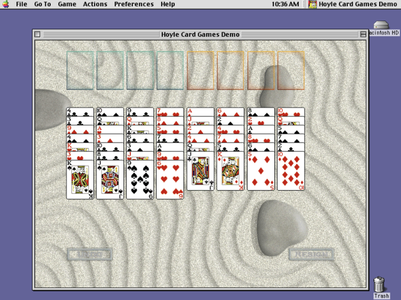Open the Game menu
This screenshot has width=401, height=300.
(x=67, y=4)
